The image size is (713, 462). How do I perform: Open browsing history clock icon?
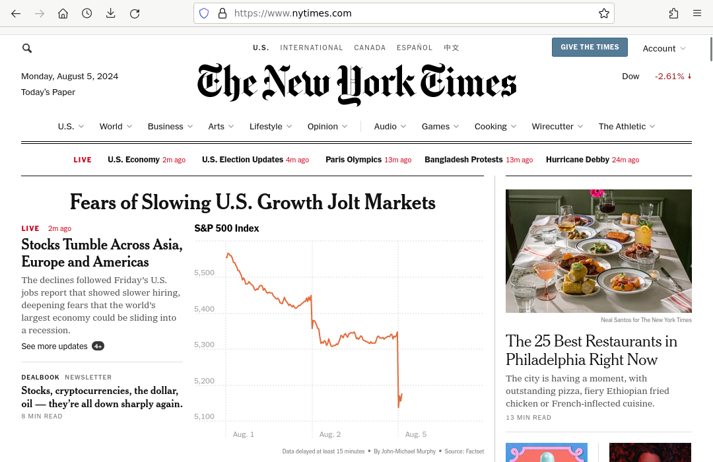click(x=86, y=13)
